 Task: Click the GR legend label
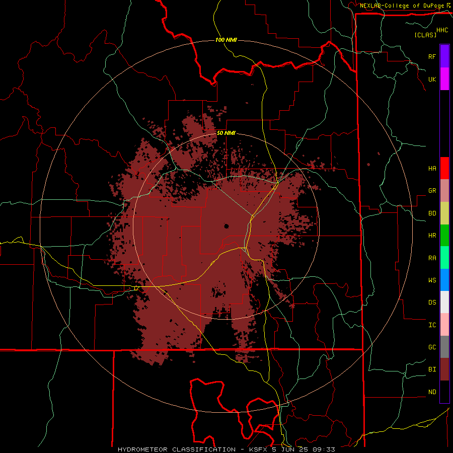click(x=432, y=191)
